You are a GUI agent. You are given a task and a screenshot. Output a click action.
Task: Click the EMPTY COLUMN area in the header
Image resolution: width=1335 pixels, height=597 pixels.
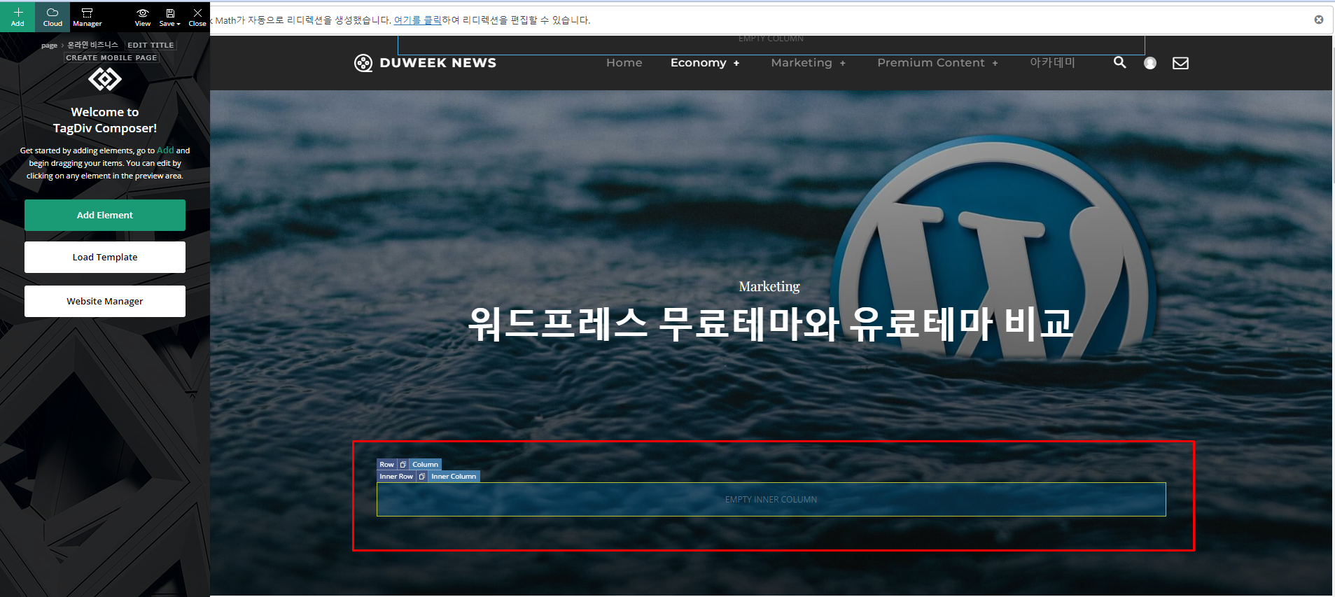(771, 45)
